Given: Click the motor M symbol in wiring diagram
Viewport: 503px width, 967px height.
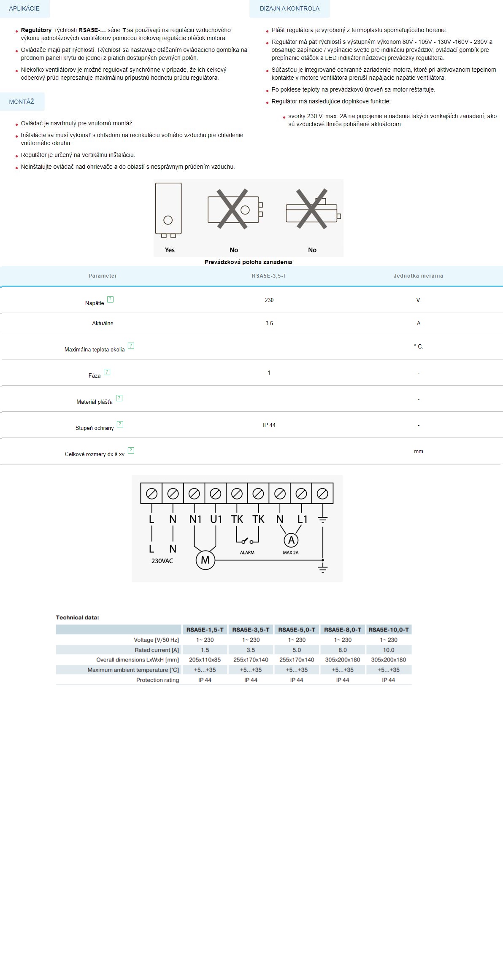Looking at the screenshot, I should coord(205,560).
